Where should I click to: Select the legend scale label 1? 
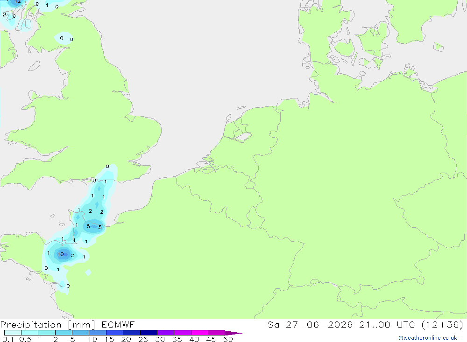click(38, 339)
